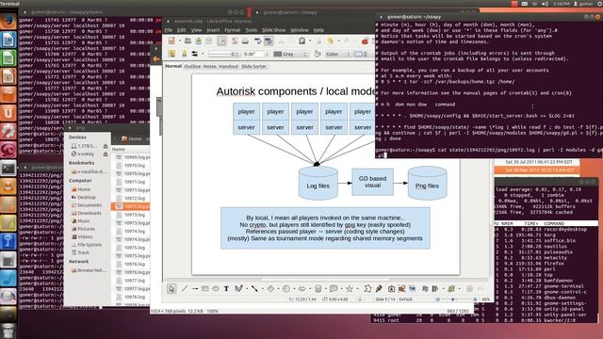Open the Arrow Style dropdown arrow
603x339 pixels.
203,55
